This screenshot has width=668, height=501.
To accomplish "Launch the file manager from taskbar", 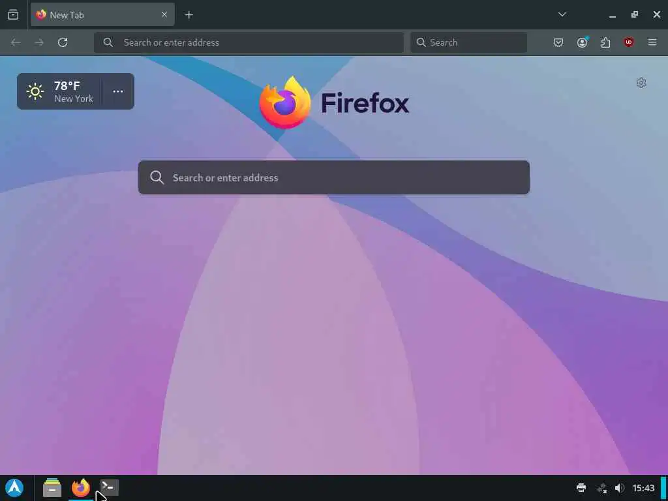I will click(52, 488).
